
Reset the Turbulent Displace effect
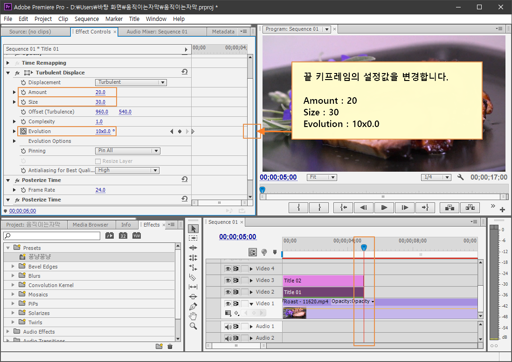[x=185, y=72]
